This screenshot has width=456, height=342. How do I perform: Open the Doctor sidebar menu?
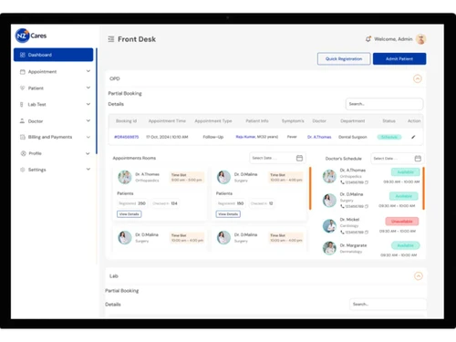pos(54,121)
